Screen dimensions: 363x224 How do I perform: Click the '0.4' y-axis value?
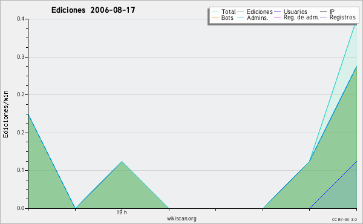pyautogui.click(x=21, y=19)
